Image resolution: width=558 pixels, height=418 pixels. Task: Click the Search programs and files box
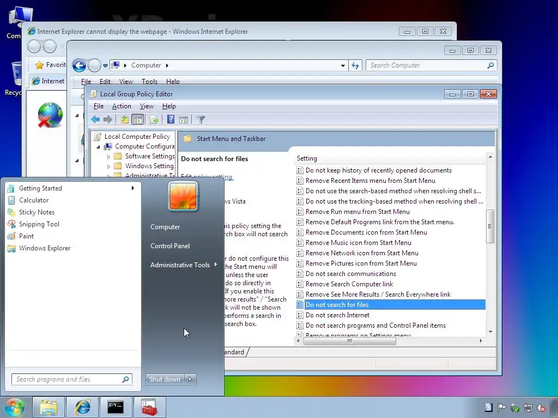72,379
